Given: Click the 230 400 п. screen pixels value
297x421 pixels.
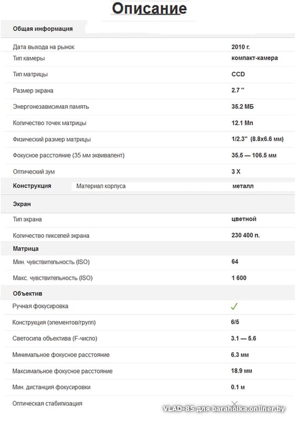Looking at the screenshot, I should (x=246, y=235).
